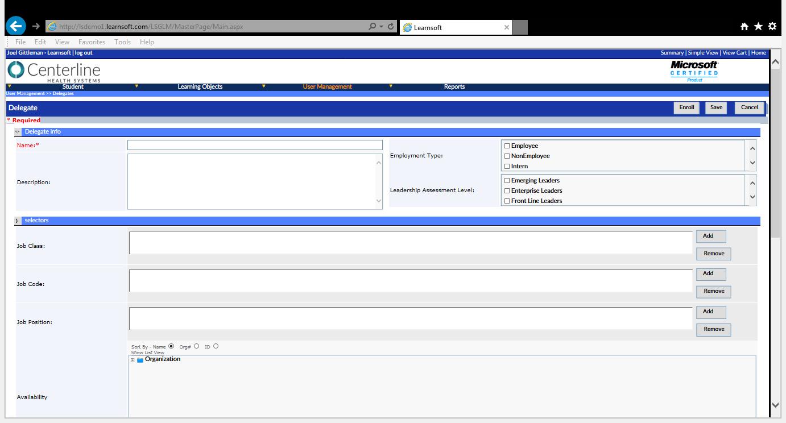Open browser settings gear icon

(x=772, y=27)
